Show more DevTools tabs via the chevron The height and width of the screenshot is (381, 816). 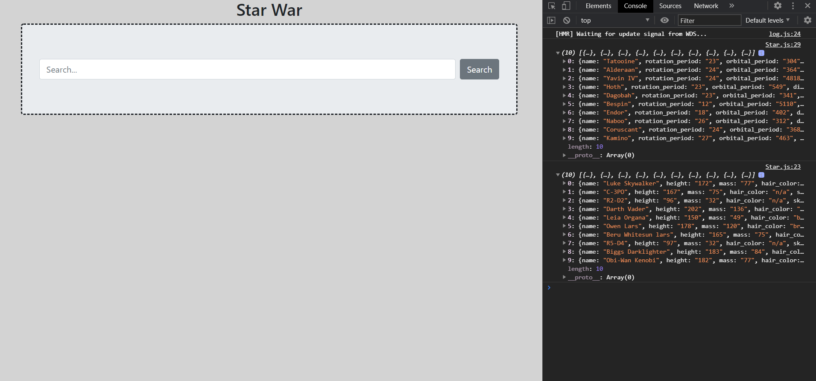coord(731,6)
